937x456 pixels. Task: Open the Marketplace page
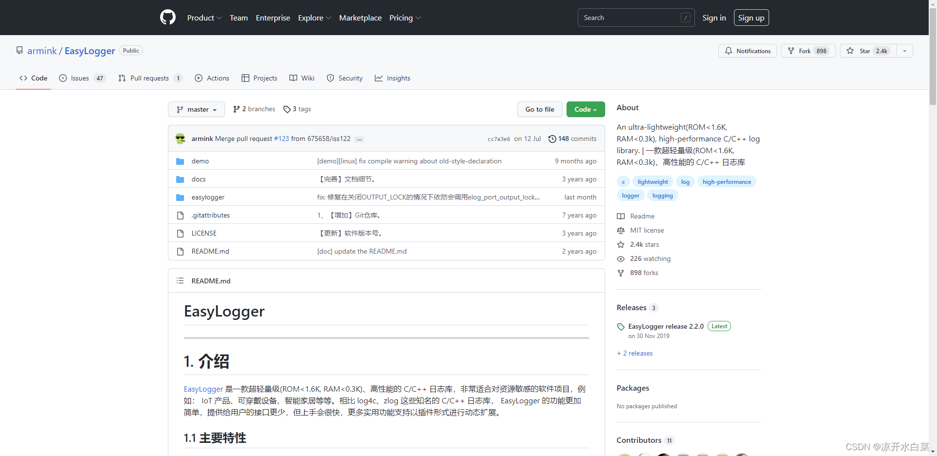tap(360, 18)
